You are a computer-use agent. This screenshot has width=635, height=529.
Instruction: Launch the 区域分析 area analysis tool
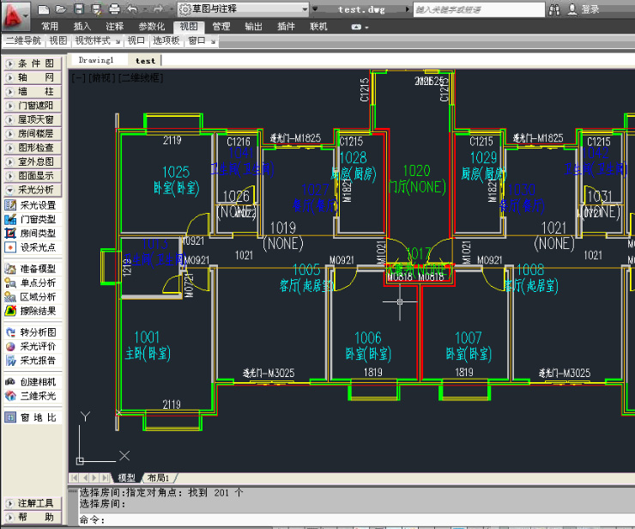37,296
